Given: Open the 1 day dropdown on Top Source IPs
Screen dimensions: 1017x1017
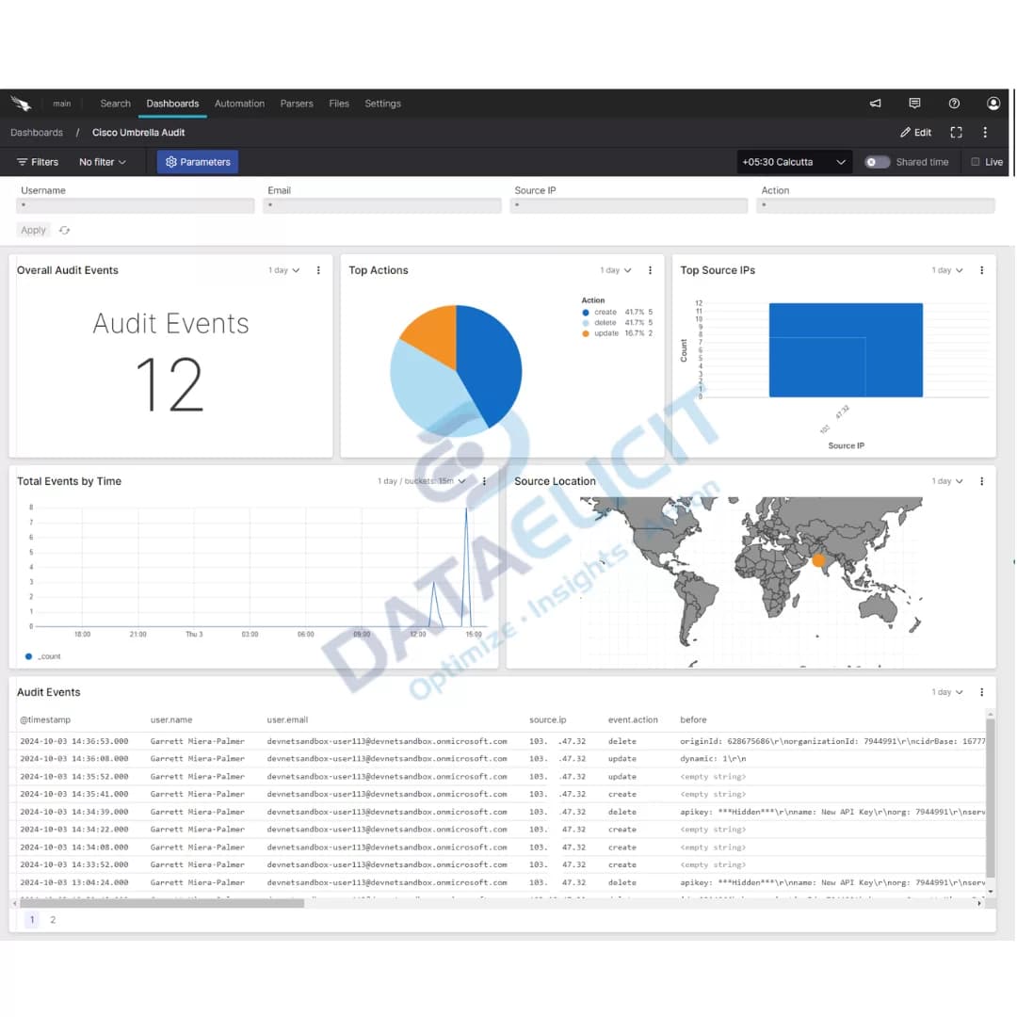Looking at the screenshot, I should 944,270.
